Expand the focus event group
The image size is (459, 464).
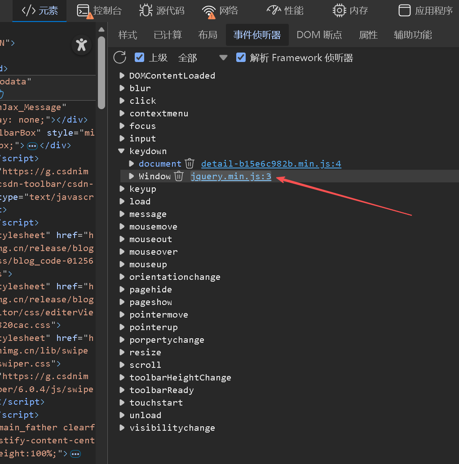pos(122,126)
